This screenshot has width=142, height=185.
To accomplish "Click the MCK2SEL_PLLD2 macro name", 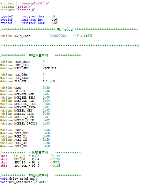I will click(26, 104).
